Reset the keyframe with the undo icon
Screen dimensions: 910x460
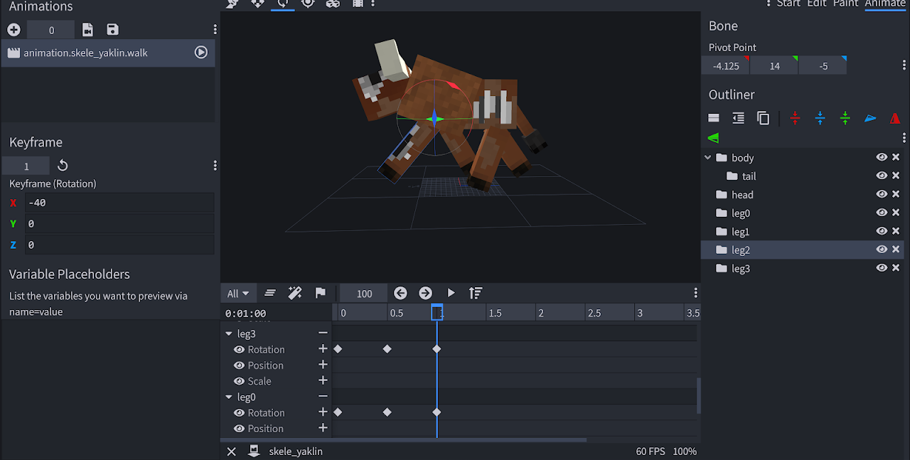(63, 166)
